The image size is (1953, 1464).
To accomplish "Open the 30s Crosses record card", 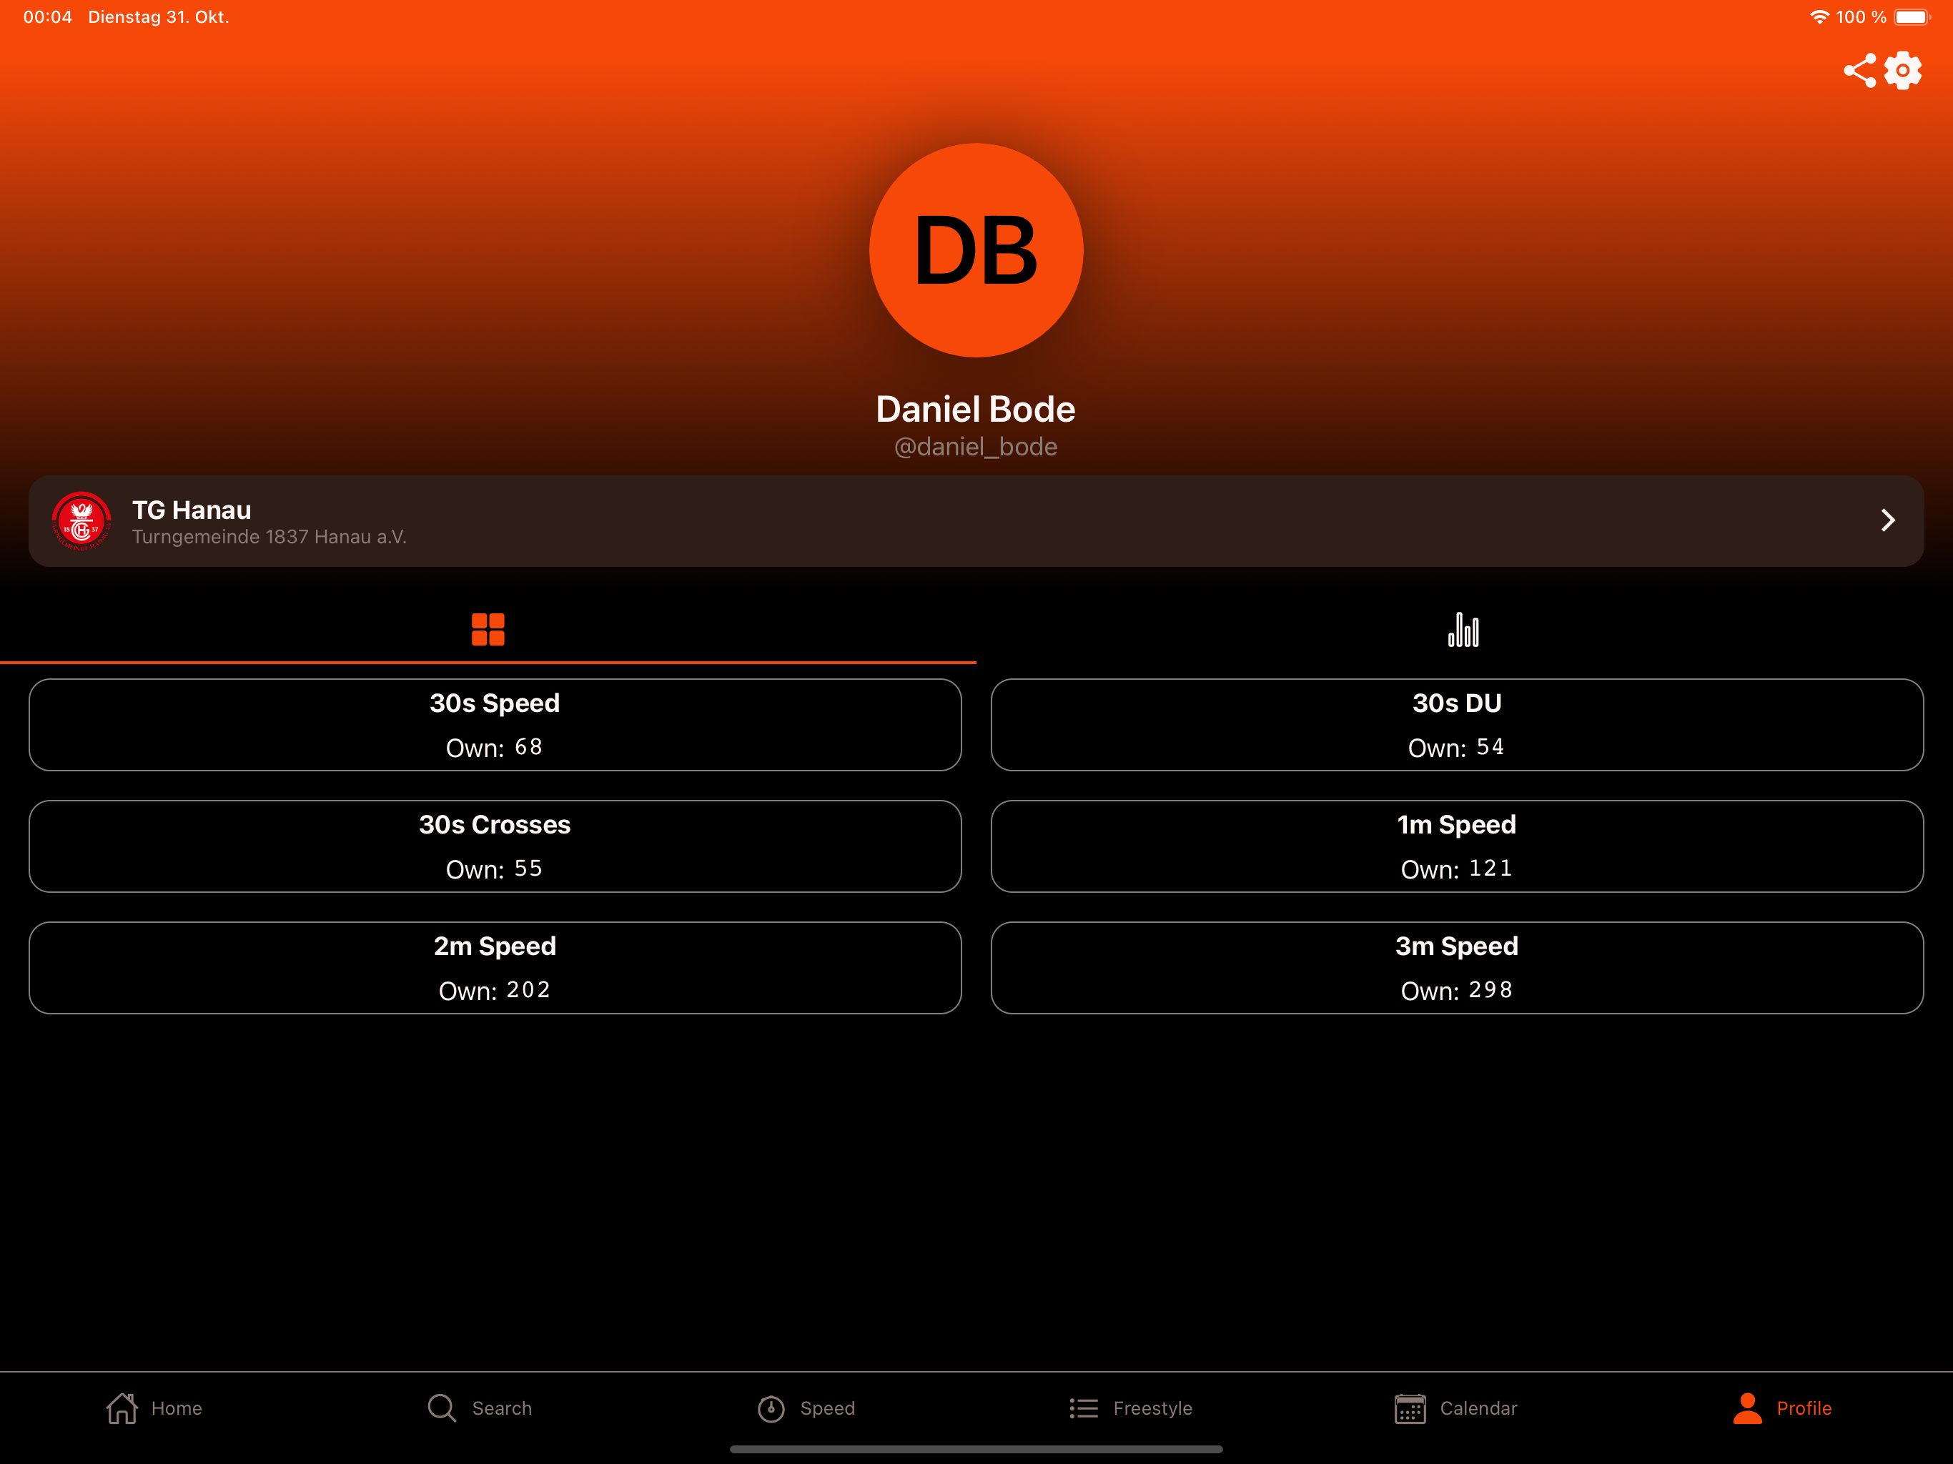I will point(495,847).
